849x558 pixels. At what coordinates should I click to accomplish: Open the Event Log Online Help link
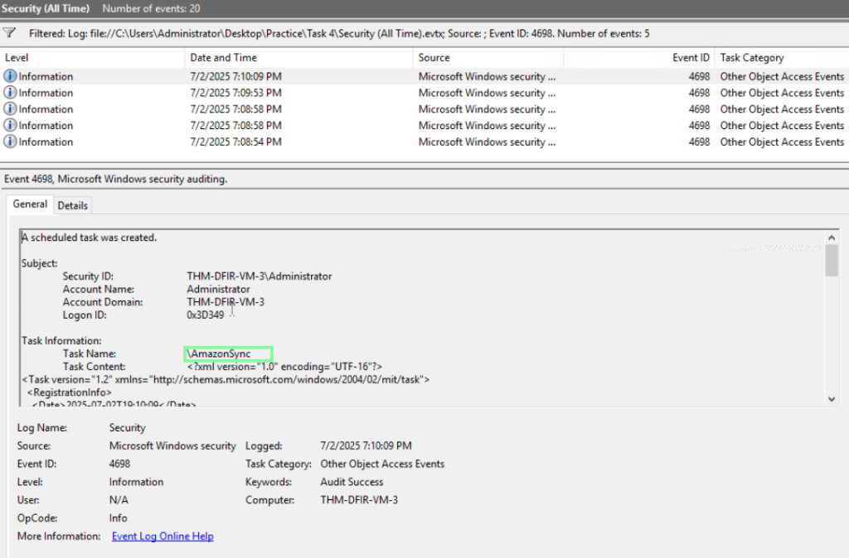163,536
